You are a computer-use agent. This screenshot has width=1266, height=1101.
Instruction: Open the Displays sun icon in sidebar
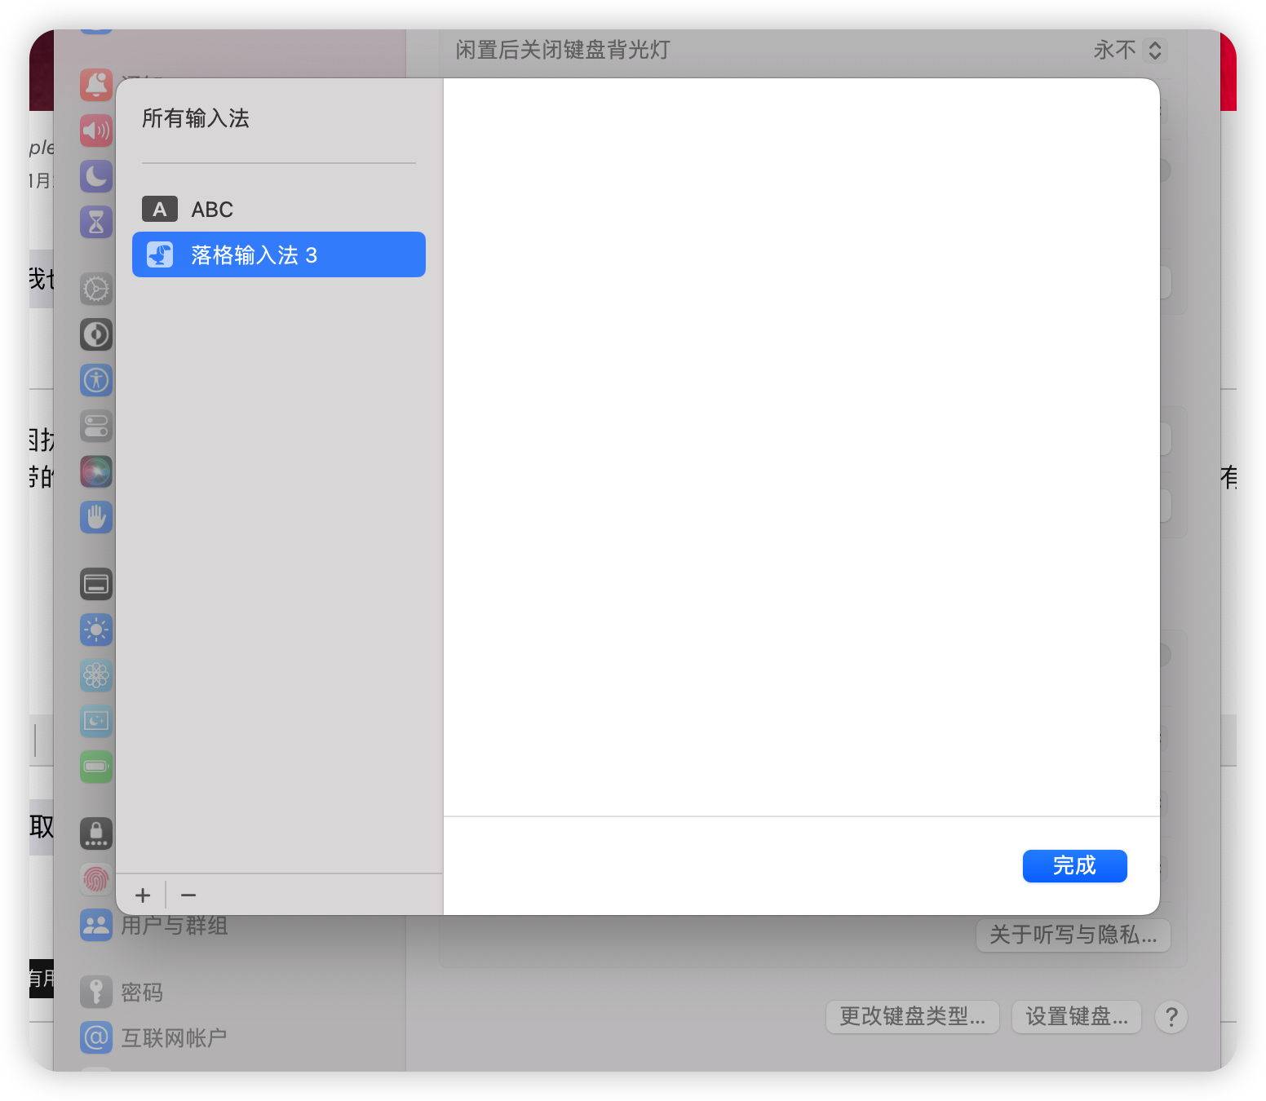coord(96,630)
